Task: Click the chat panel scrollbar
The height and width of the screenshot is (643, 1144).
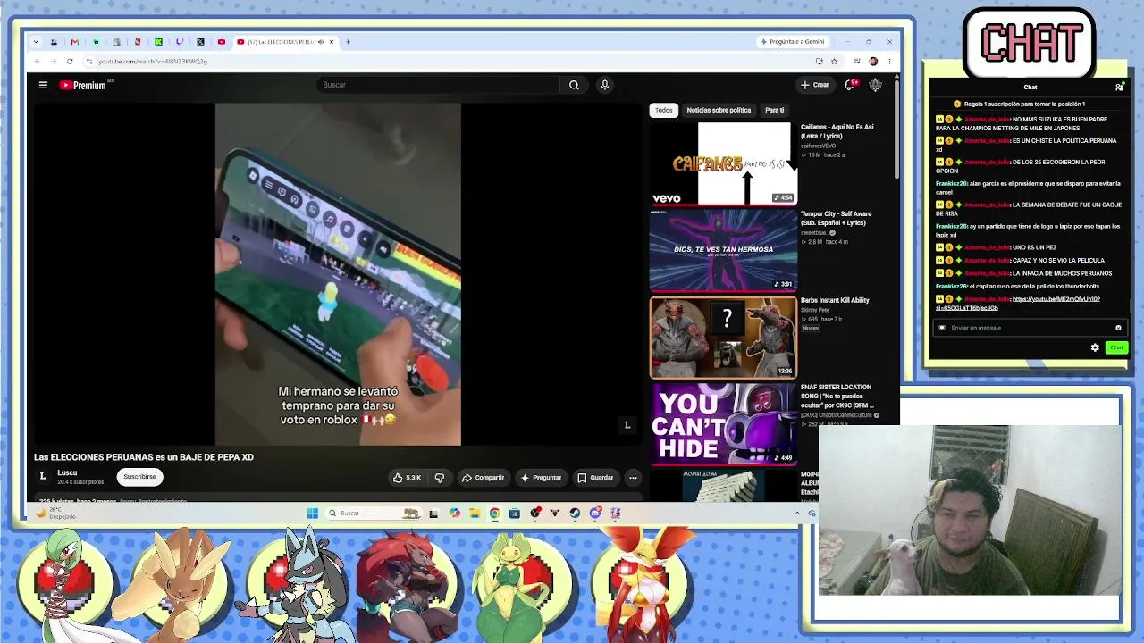Action: tap(1130, 307)
